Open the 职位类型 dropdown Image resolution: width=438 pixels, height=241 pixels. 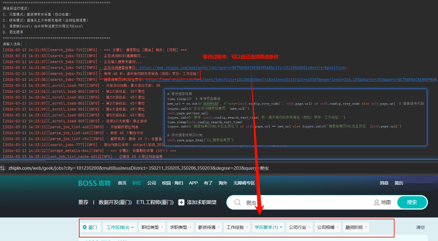coord(152,227)
